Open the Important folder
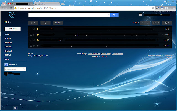The height and width of the screenshot is (111, 177). coord(8,43)
